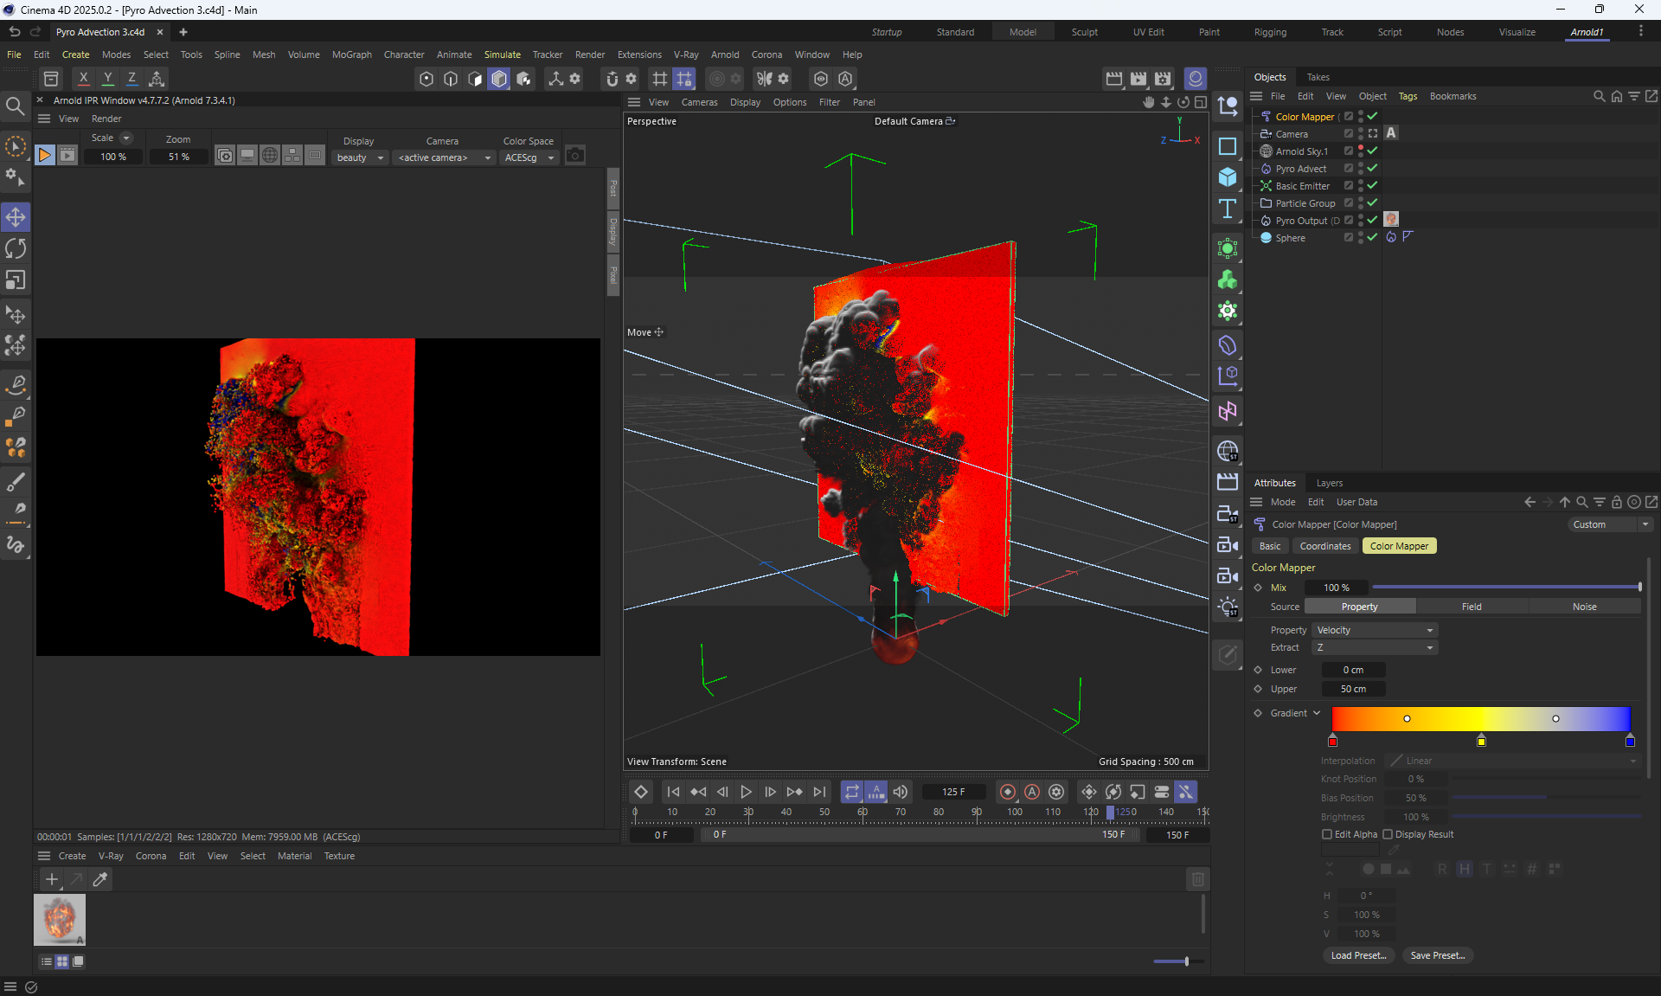Play animation forward in timeline
This screenshot has height=996, width=1661.
pyautogui.click(x=746, y=792)
